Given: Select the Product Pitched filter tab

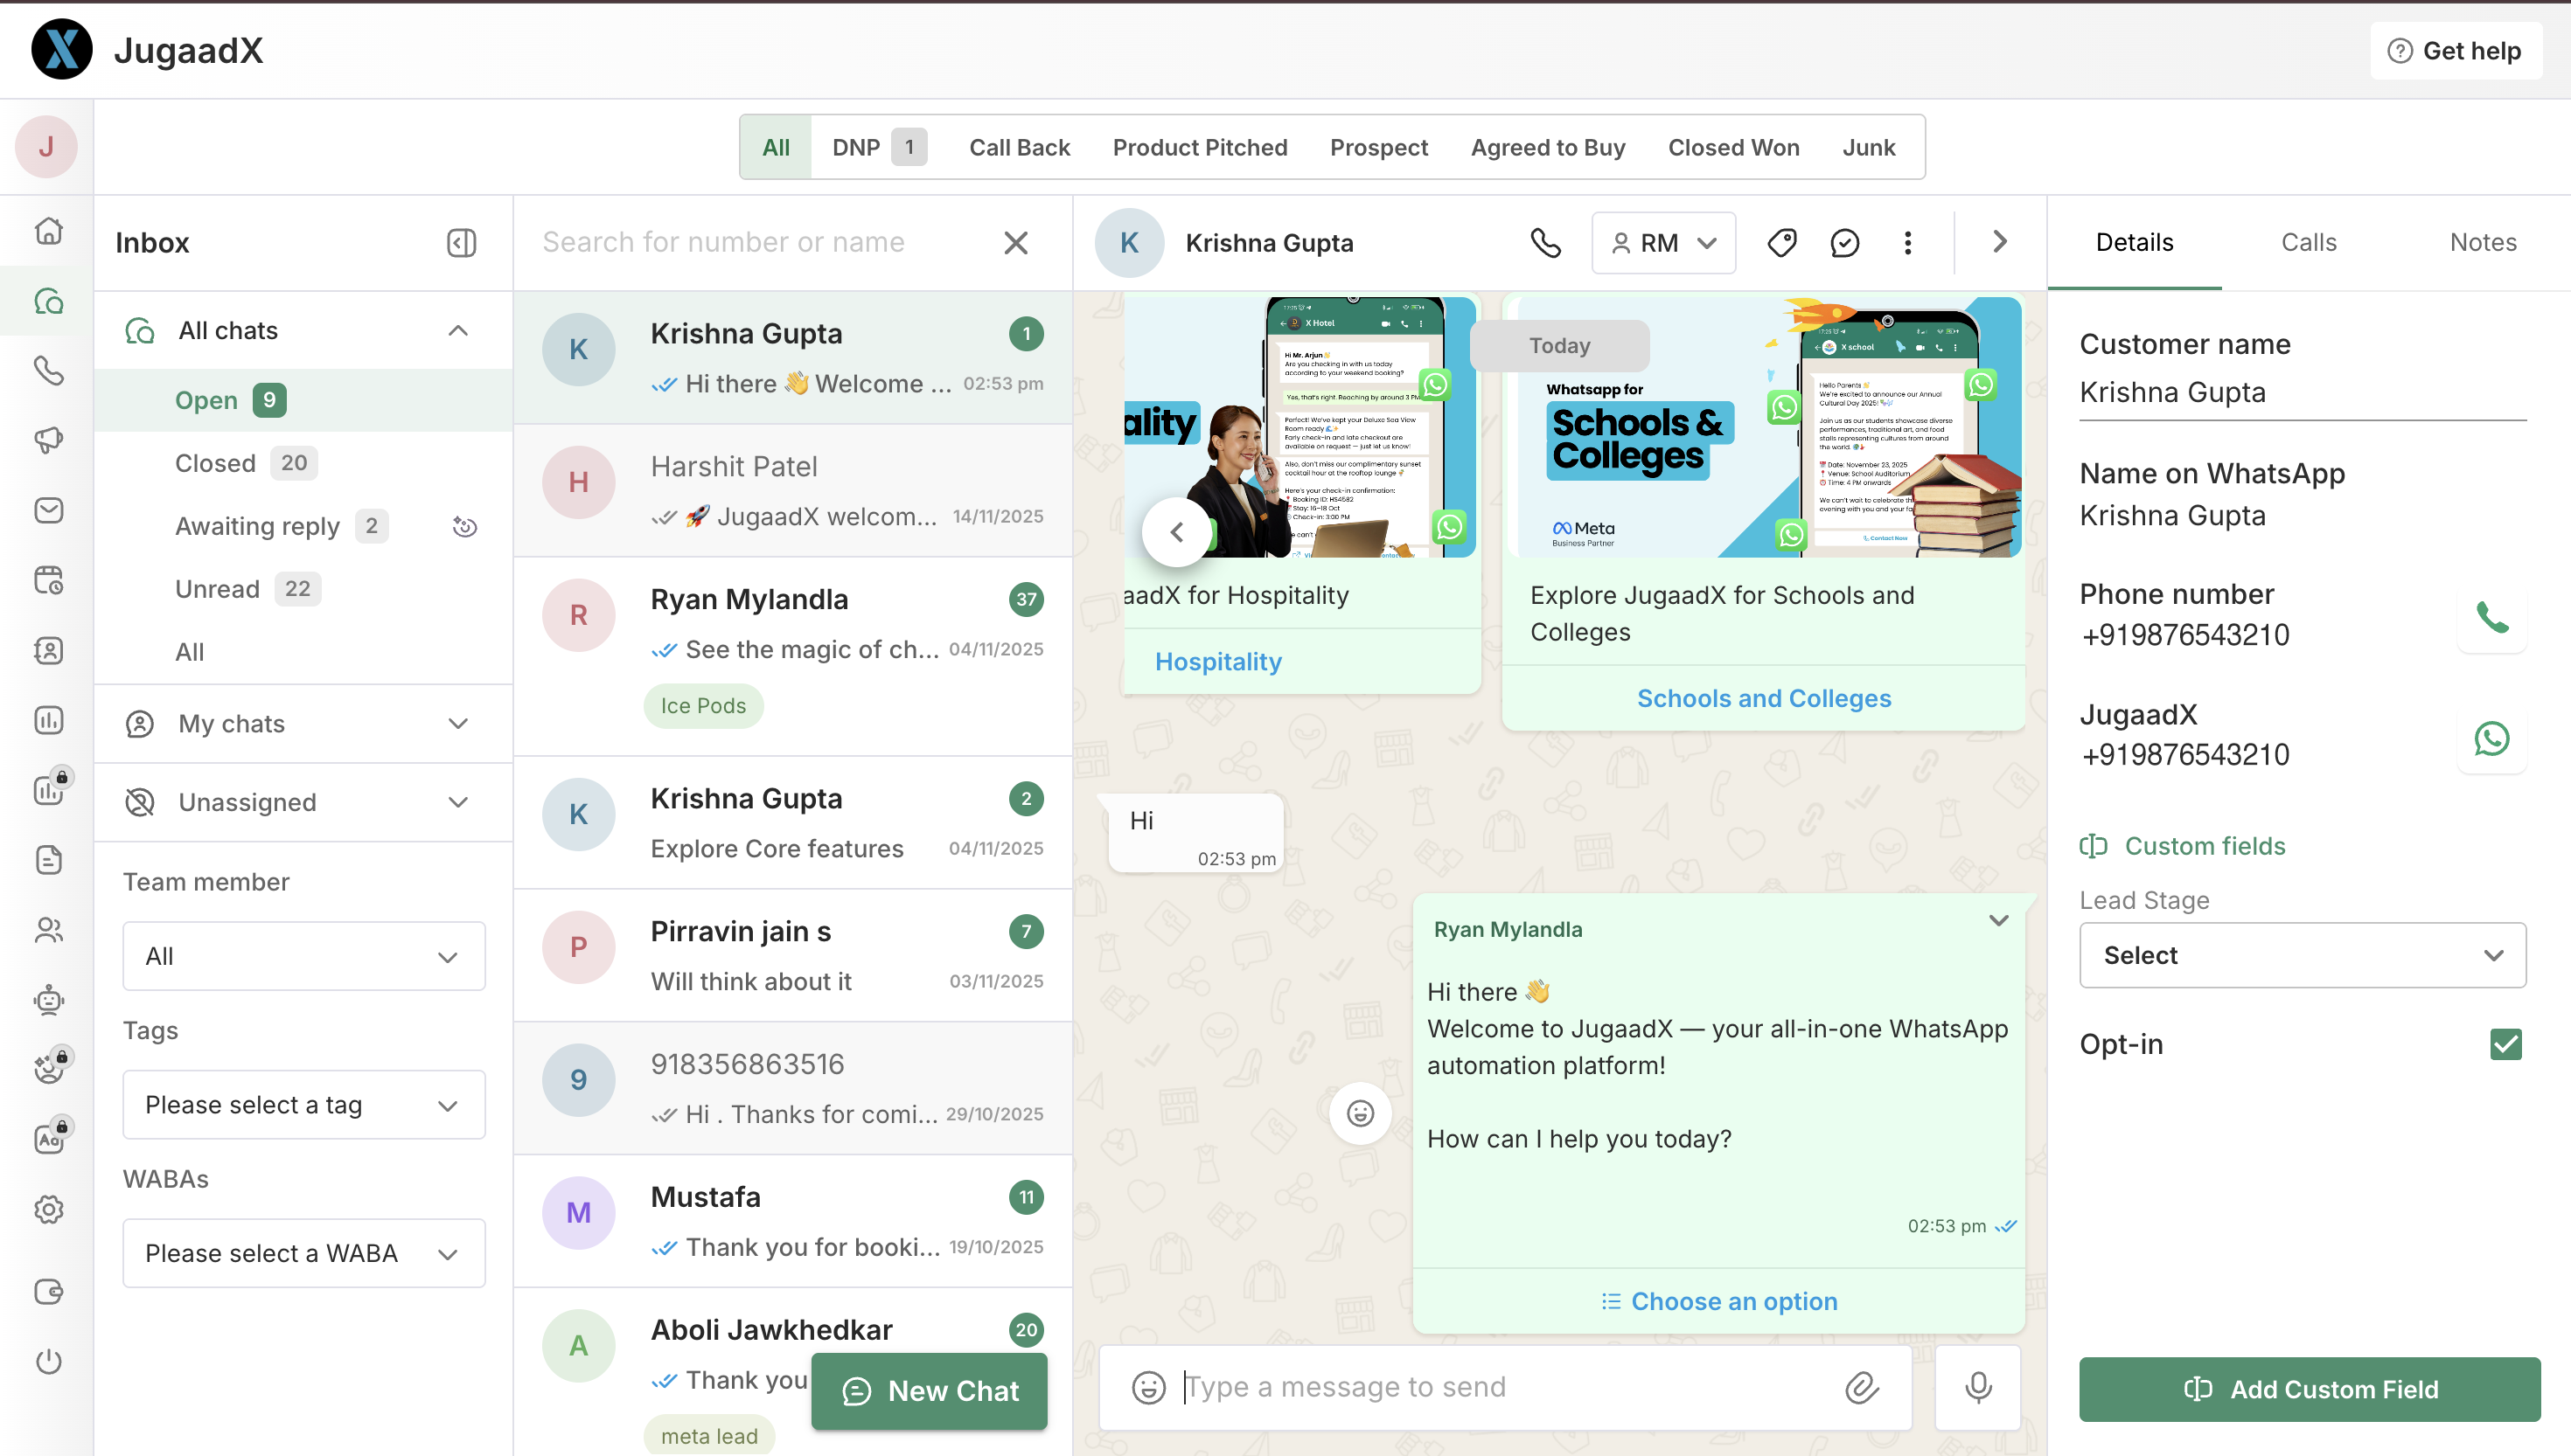Looking at the screenshot, I should pyautogui.click(x=1200, y=148).
